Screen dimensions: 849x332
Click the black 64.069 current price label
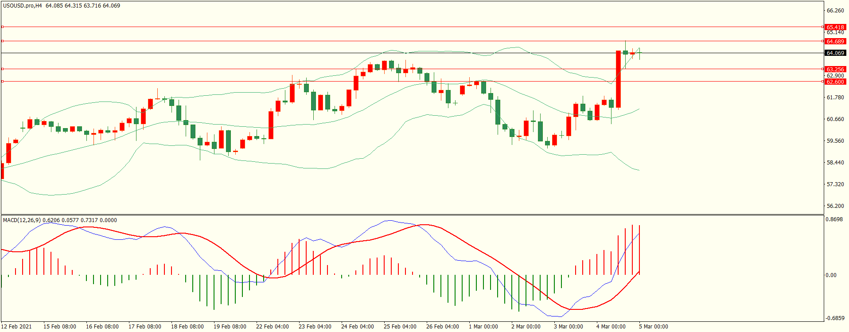click(835, 53)
